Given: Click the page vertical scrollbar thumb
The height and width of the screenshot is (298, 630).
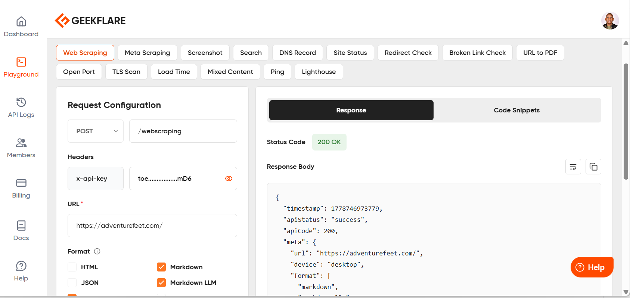Looking at the screenshot, I should [626, 121].
